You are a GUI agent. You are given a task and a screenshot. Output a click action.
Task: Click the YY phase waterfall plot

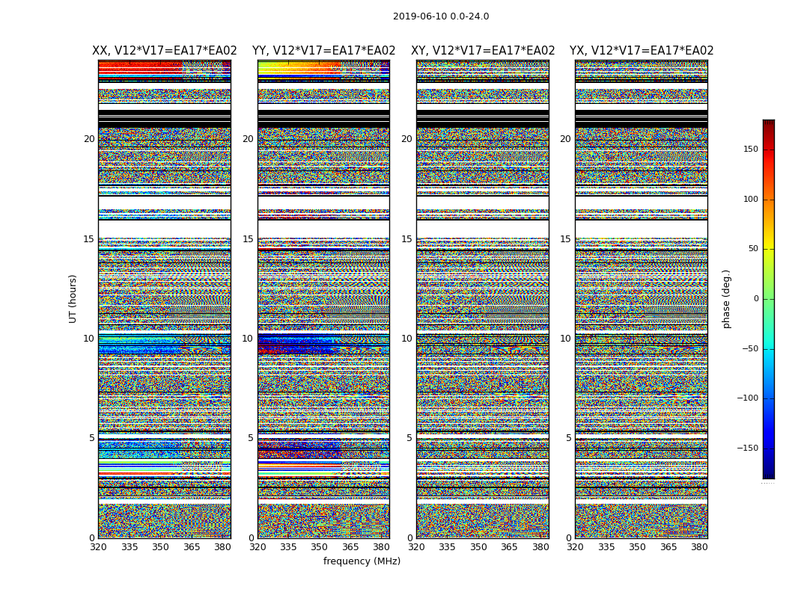point(324,299)
